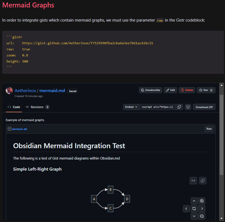Click the Download ZIP button
This screenshot has height=222, width=225.
pyautogui.click(x=204, y=107)
